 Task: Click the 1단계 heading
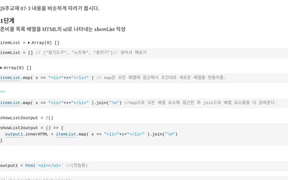pos(7,21)
